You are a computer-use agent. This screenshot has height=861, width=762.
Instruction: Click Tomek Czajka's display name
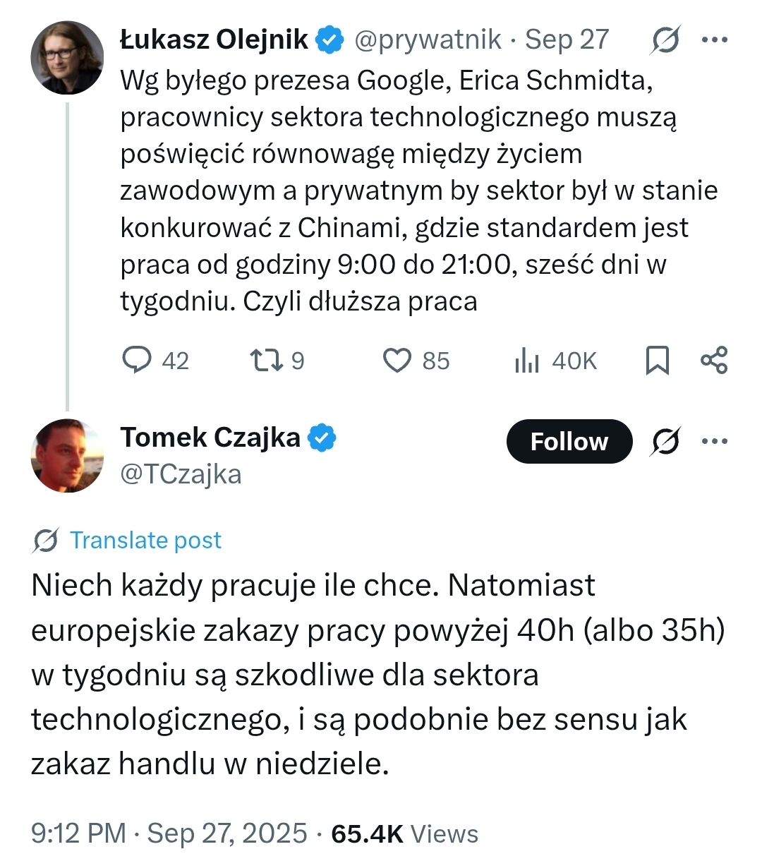[x=210, y=438]
